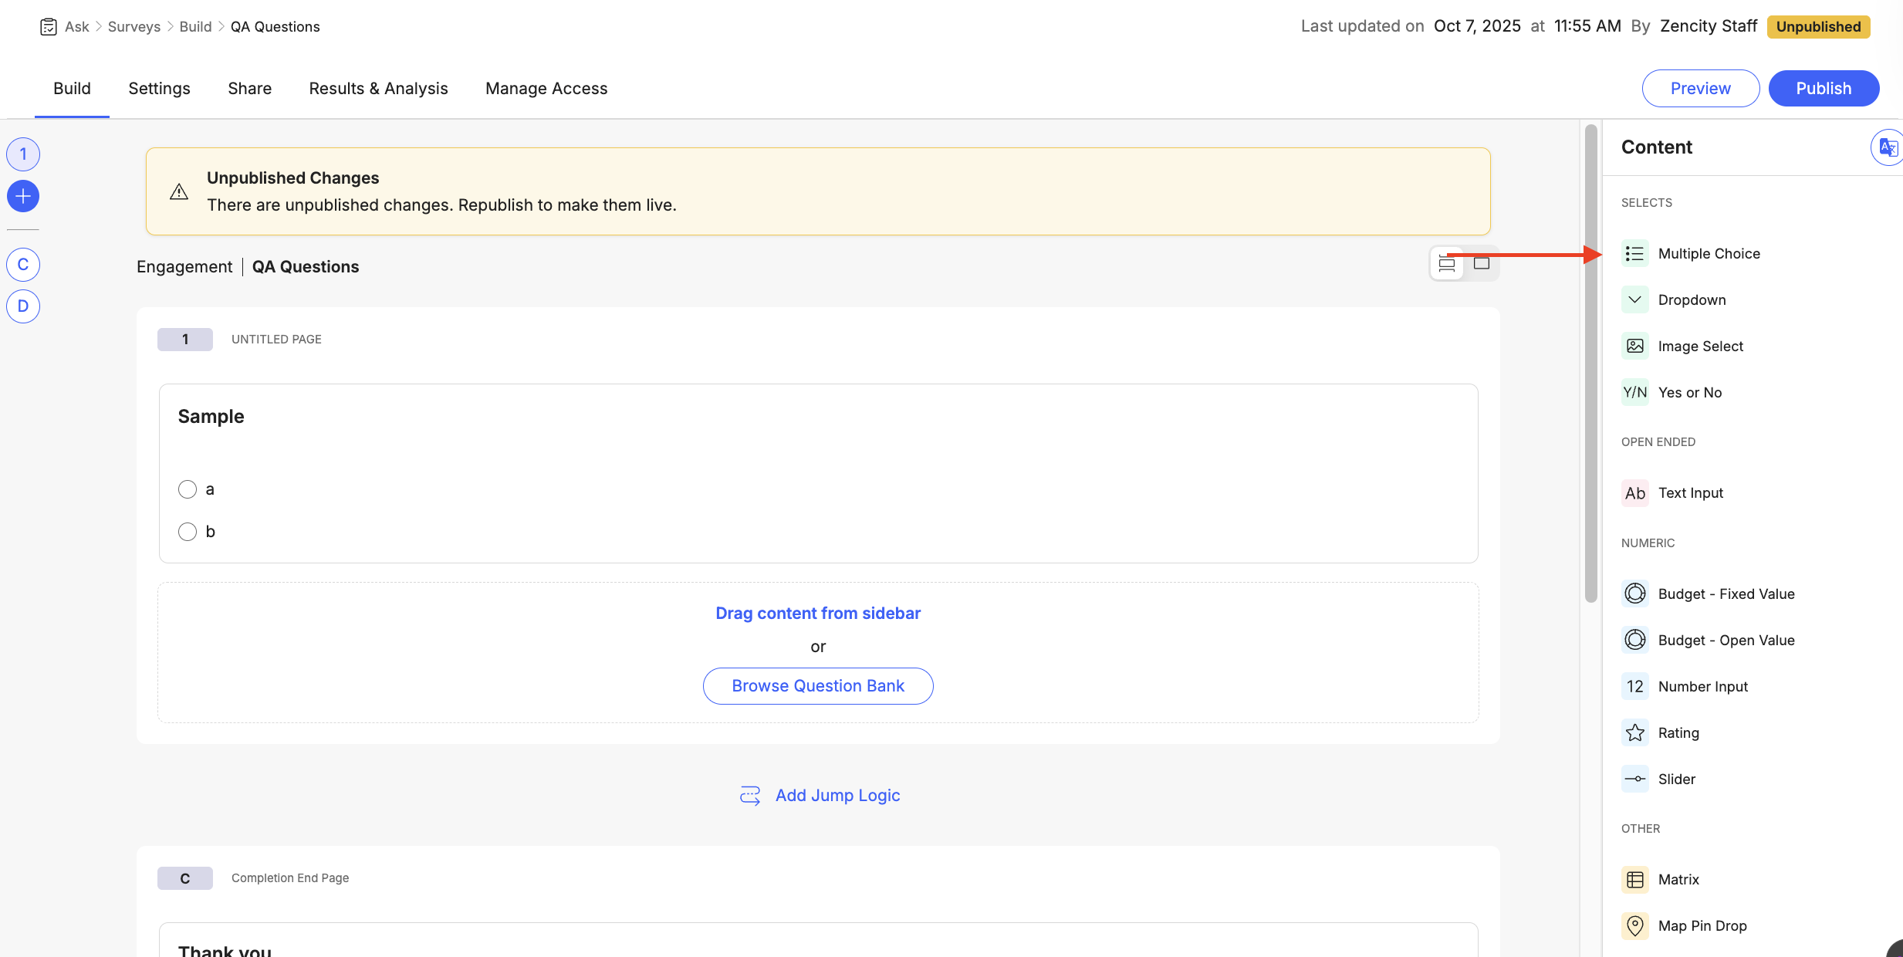Open the Browse Question Bank button
1903x957 pixels.
(817, 685)
